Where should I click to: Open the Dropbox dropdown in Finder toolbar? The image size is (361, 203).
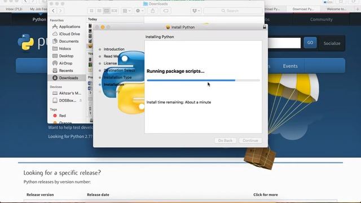[196, 11]
